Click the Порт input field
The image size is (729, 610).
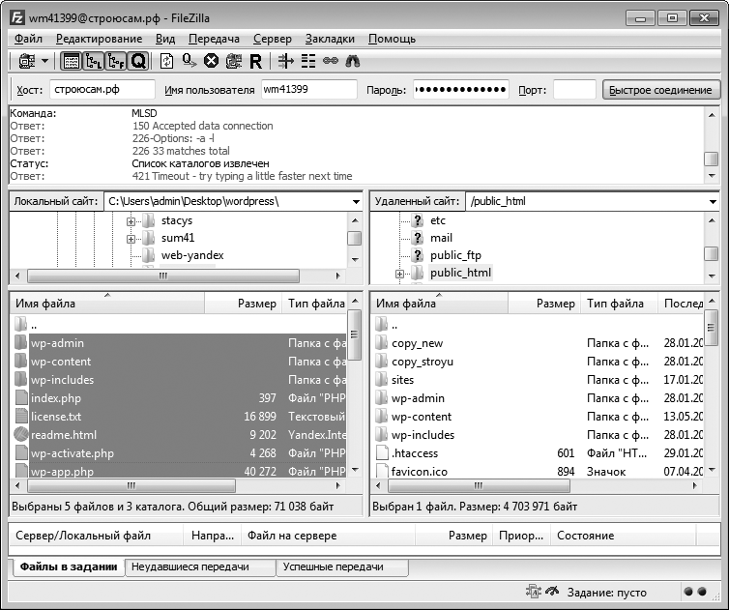tap(573, 90)
